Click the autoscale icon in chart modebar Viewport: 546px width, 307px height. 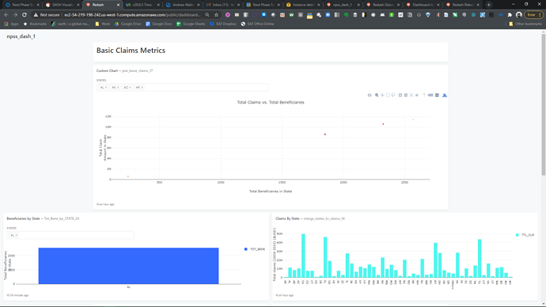[x=411, y=95]
